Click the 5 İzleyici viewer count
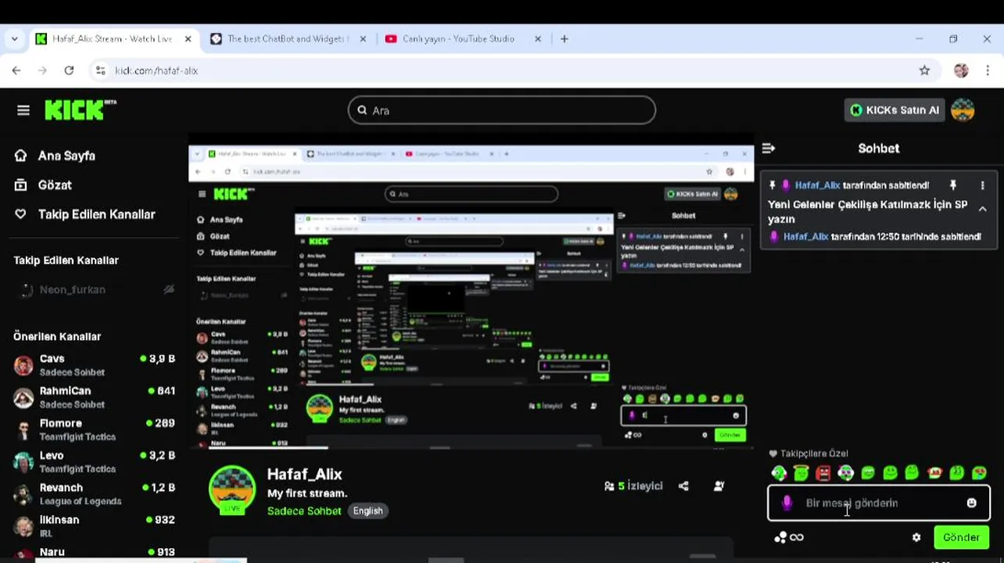Screen dimensions: 1004x563 click(x=633, y=486)
